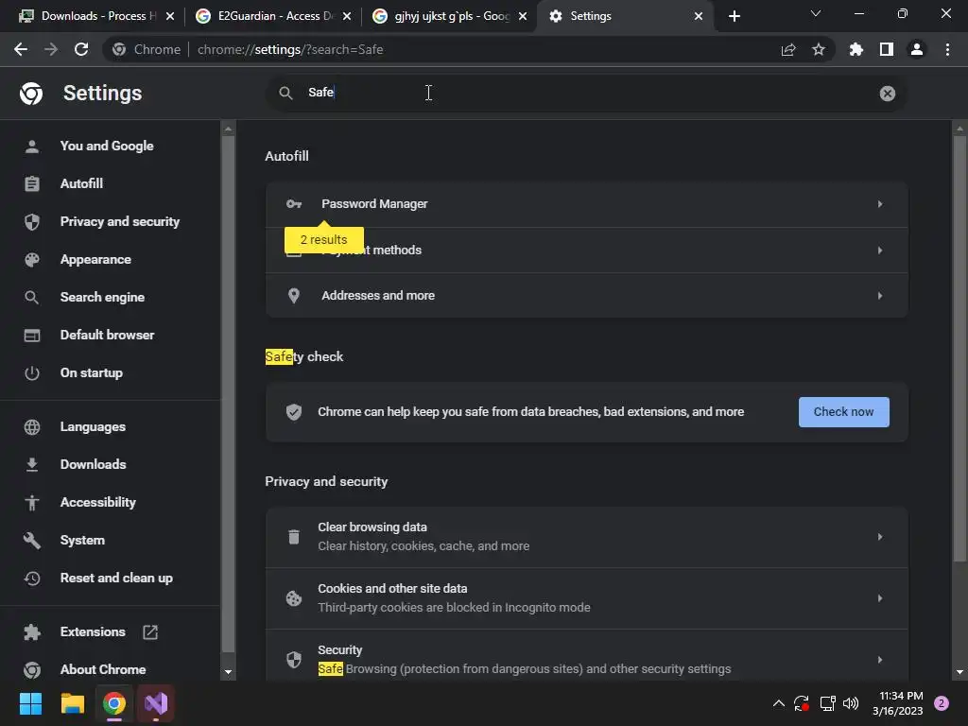Open System settings

coord(83,540)
